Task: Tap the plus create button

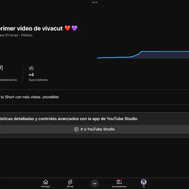Action: [x=94, y=184]
